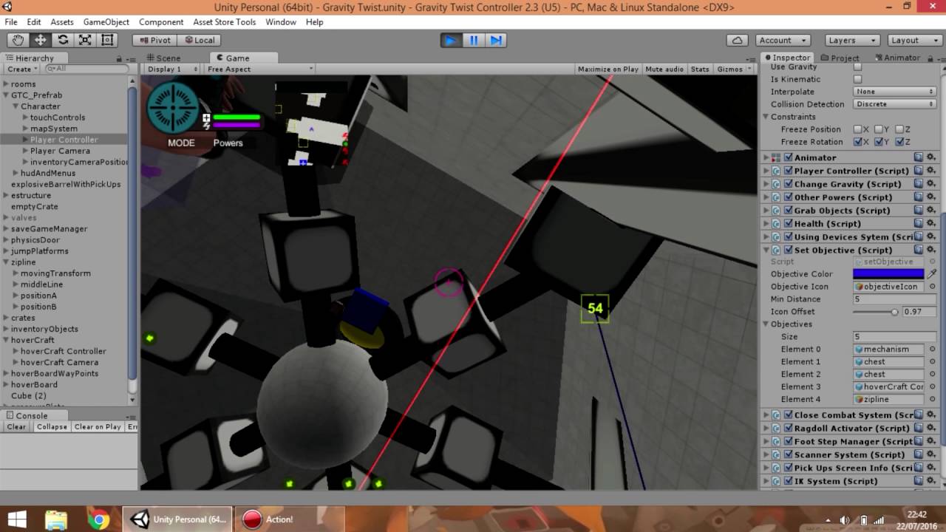The image size is (946, 532).
Task: Open the Free Aspect dropdown
Action: (259, 69)
